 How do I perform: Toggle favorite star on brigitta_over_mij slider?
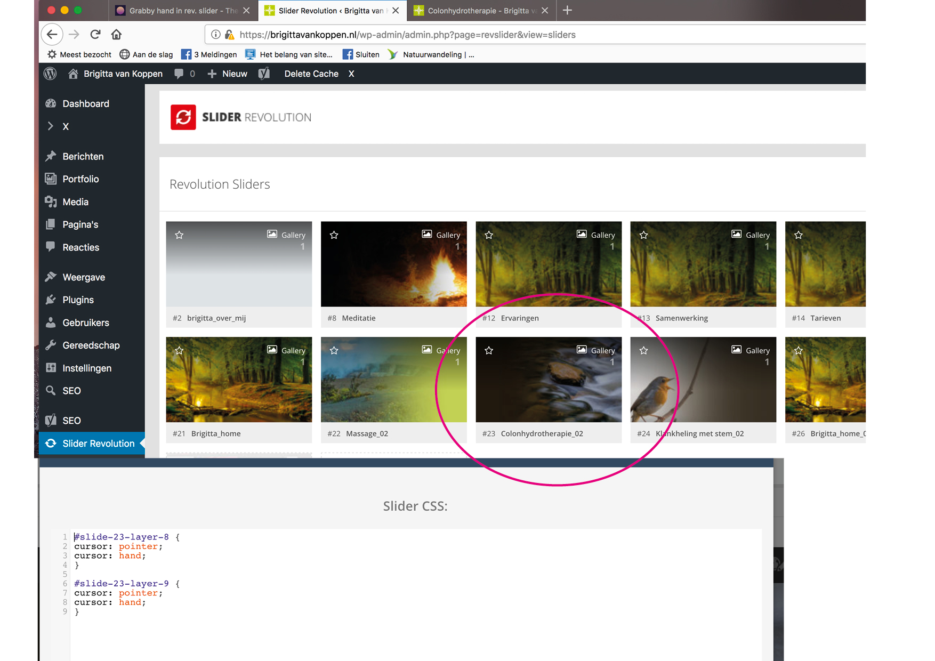tap(179, 235)
